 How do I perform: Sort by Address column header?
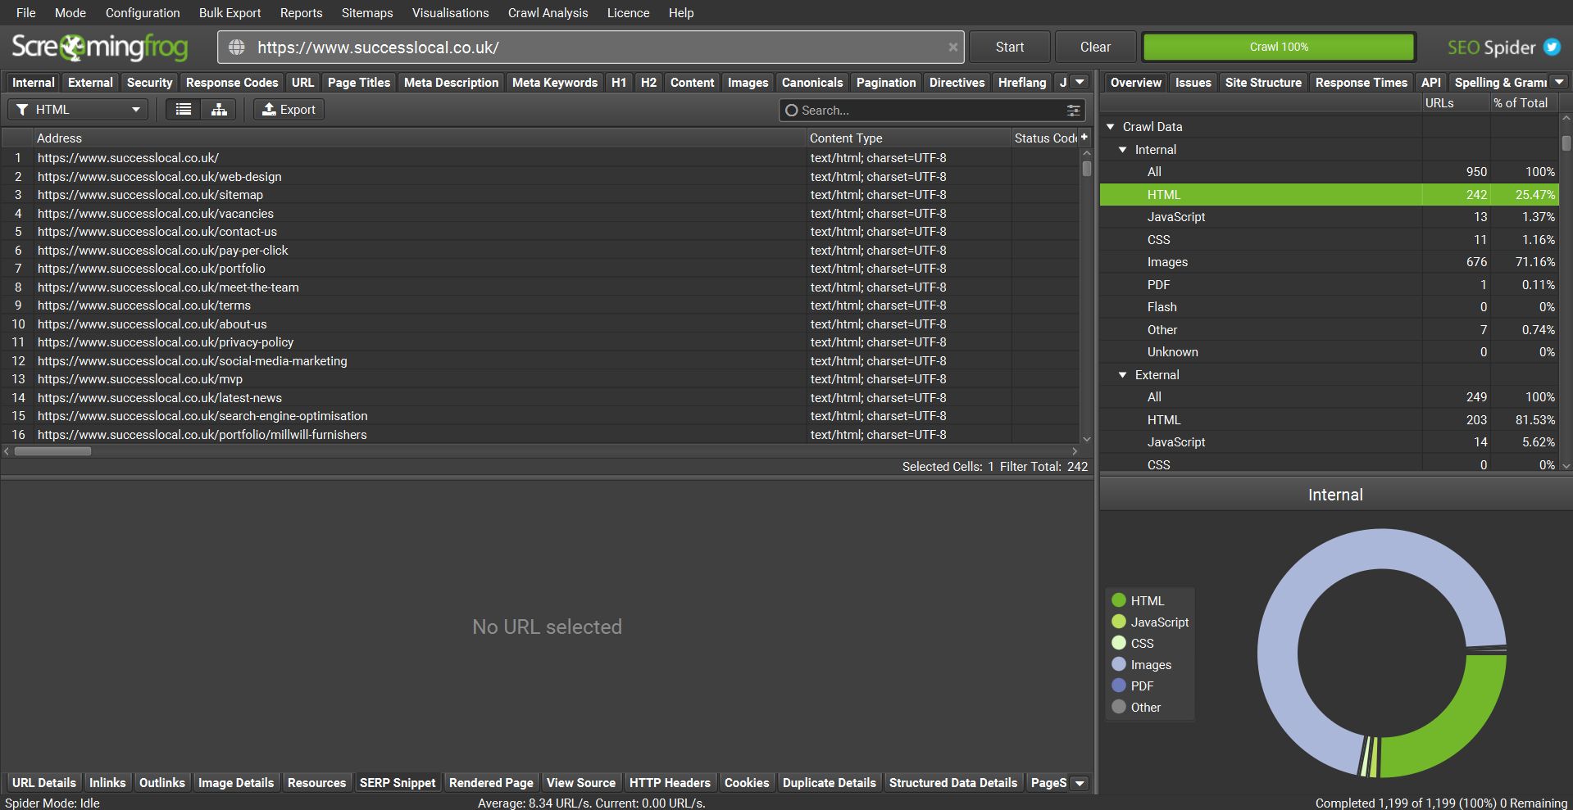420,138
